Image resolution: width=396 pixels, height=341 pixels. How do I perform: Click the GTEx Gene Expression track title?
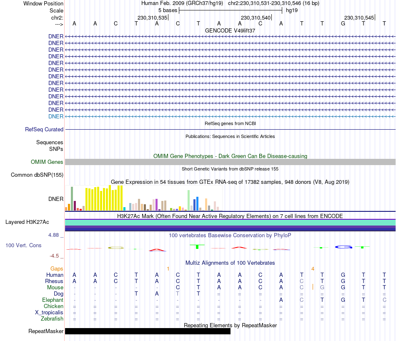[x=230, y=182]
